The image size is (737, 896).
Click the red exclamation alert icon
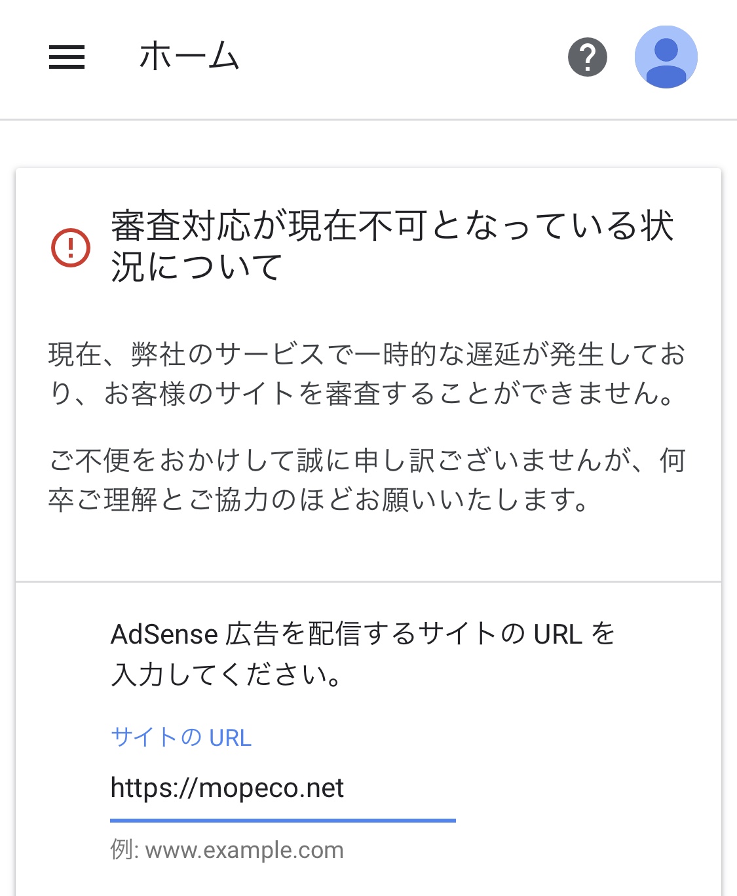(x=71, y=247)
